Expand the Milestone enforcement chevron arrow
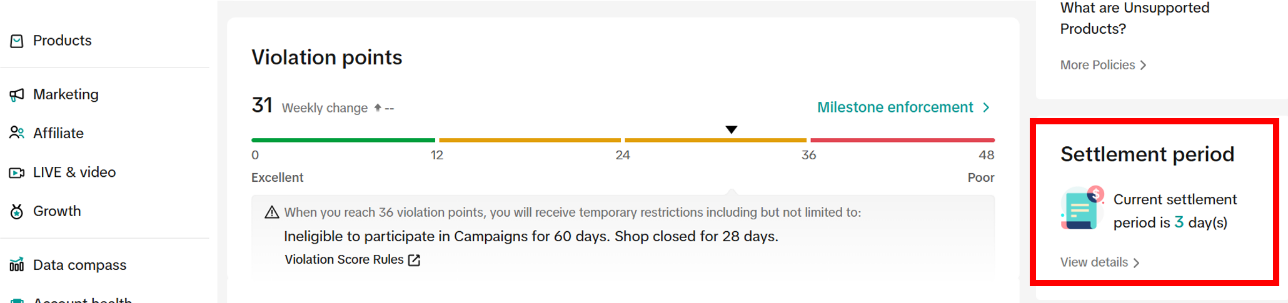1288x303 pixels. click(x=987, y=107)
